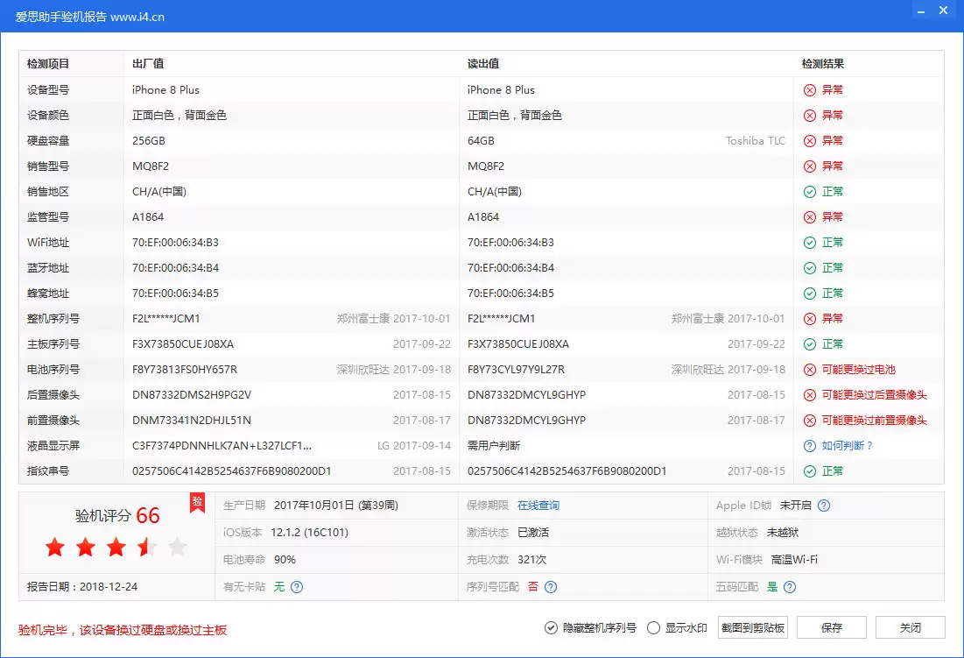Click the 出厂值 column header

click(148, 64)
